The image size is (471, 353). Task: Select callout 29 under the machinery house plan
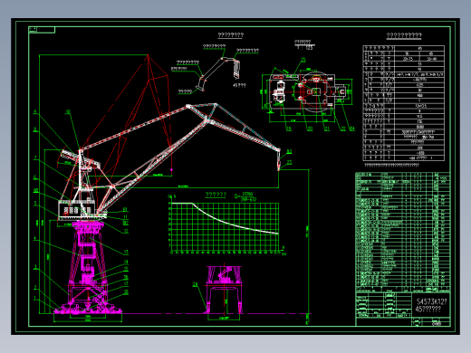[x=289, y=129]
